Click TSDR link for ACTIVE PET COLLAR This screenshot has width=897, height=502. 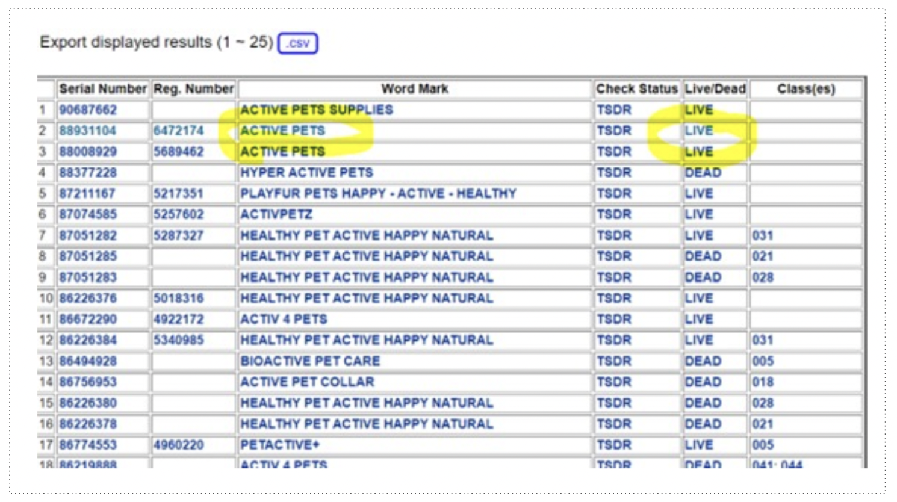[614, 382]
